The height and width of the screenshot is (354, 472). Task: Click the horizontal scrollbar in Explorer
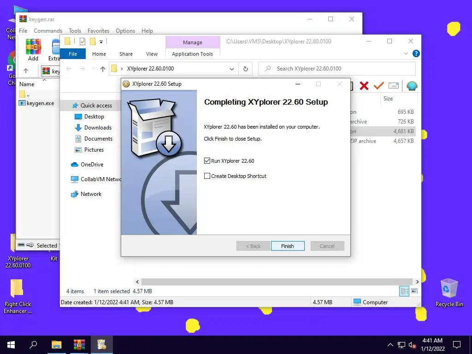click(x=277, y=282)
